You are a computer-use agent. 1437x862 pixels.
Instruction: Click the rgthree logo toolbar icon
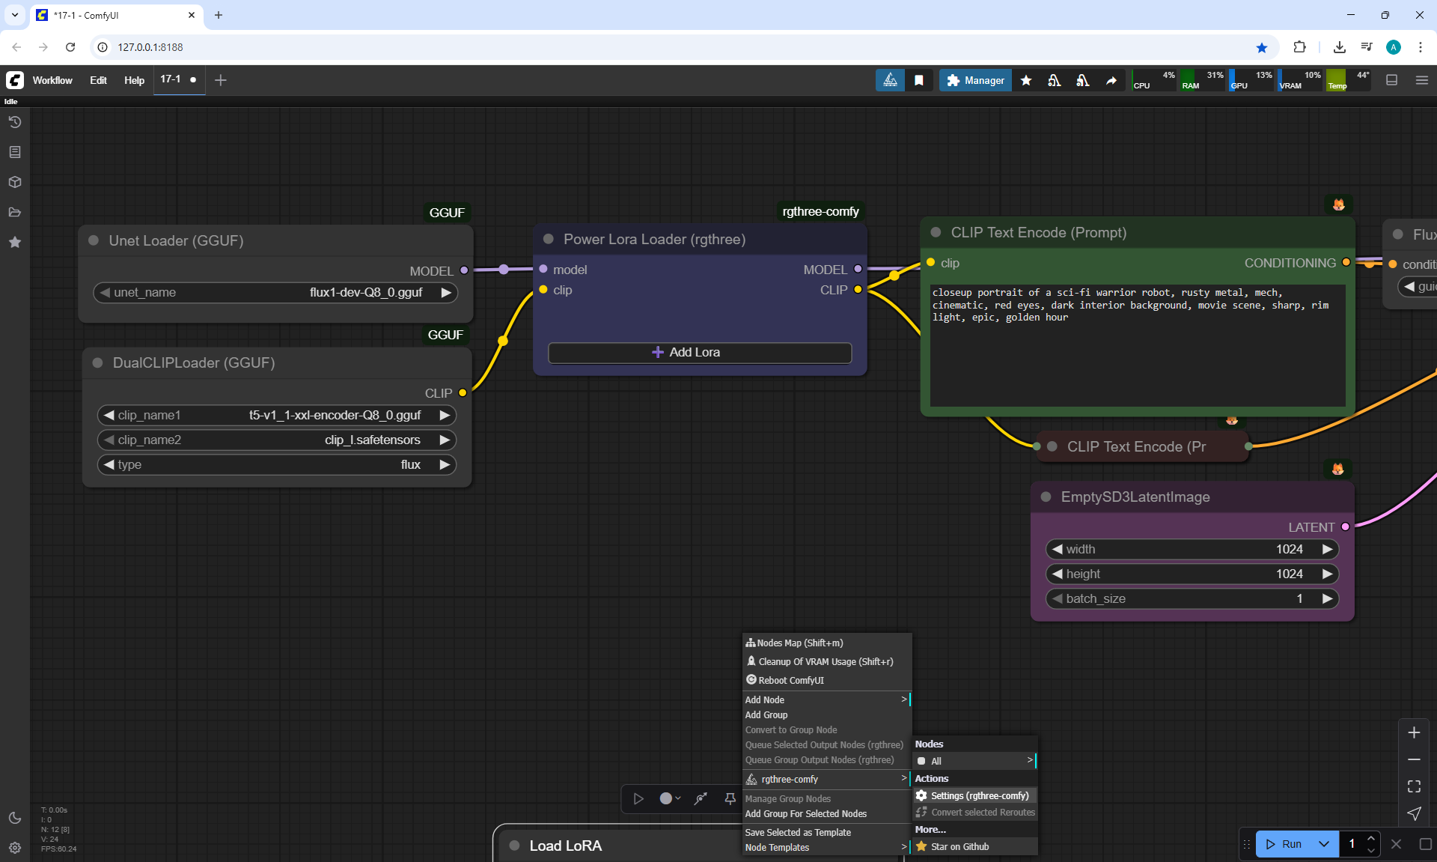coord(890,80)
